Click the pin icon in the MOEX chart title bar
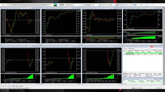The width and height of the screenshot is (165, 92). pyautogui.click(x=70, y=8)
